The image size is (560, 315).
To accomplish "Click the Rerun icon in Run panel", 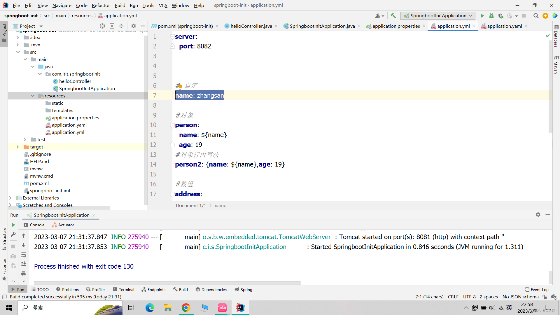I will click(13, 225).
